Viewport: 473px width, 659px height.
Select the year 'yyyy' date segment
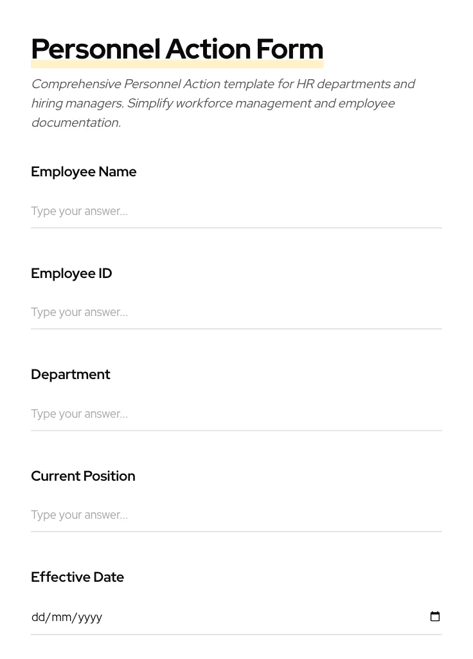point(90,617)
